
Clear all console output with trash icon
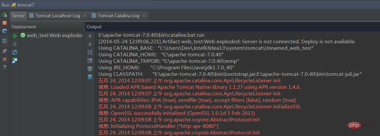(x=90, y=77)
